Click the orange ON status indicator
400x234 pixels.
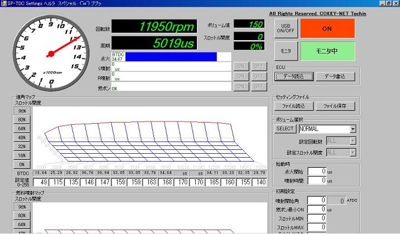pos(327,28)
